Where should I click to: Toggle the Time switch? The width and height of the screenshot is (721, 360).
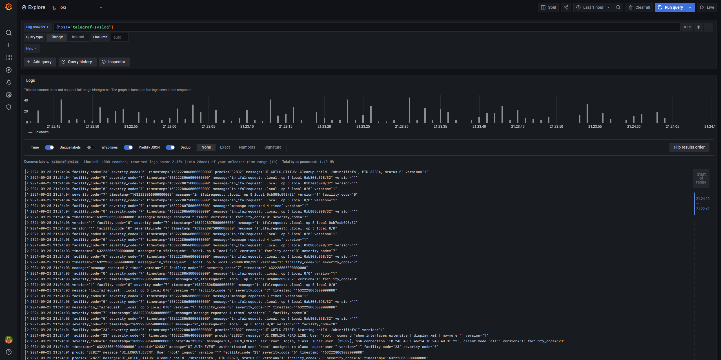pyautogui.click(x=49, y=147)
